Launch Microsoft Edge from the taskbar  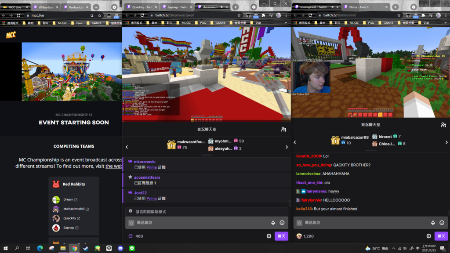40,249
